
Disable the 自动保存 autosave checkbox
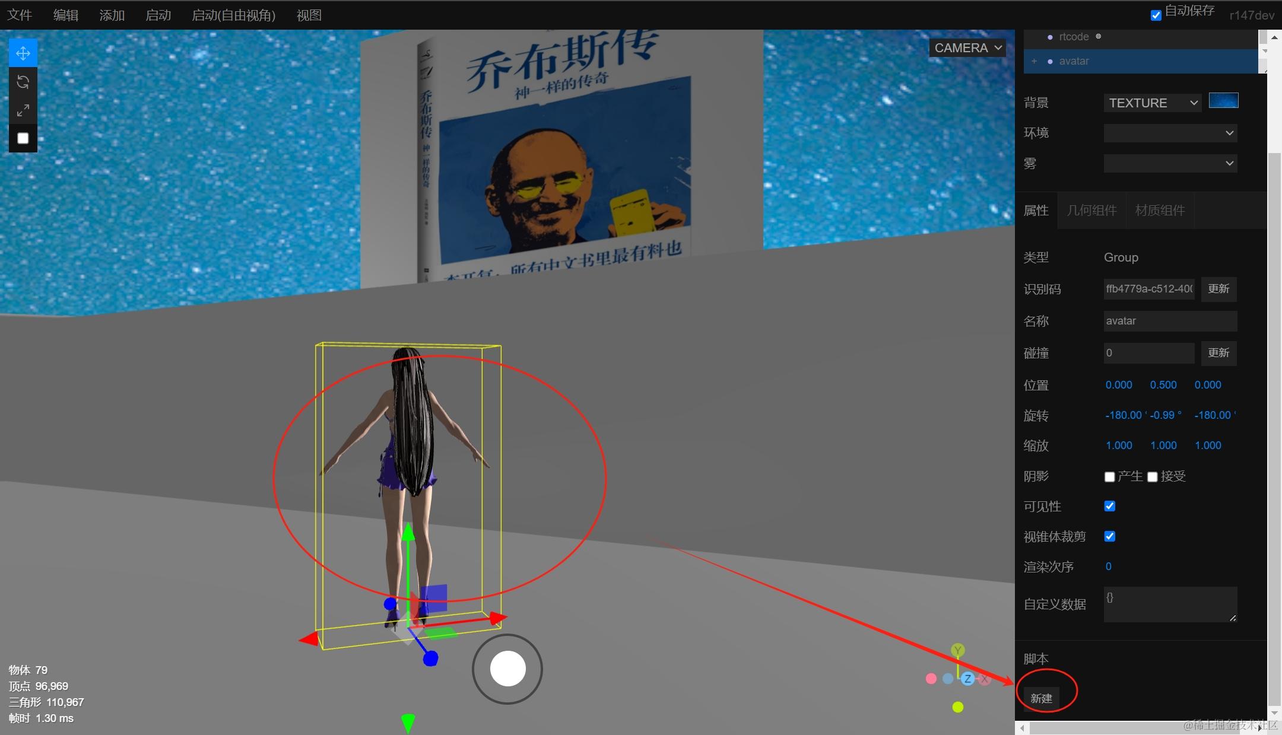(1156, 15)
